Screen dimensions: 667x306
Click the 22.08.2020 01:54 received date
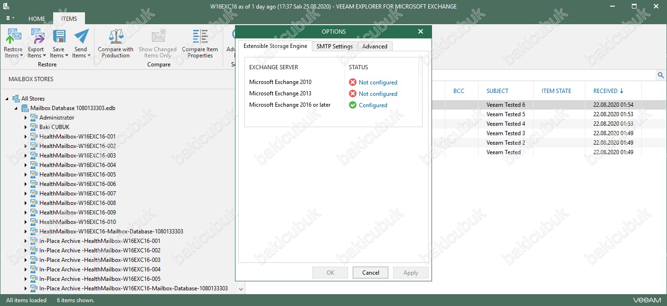613,105
